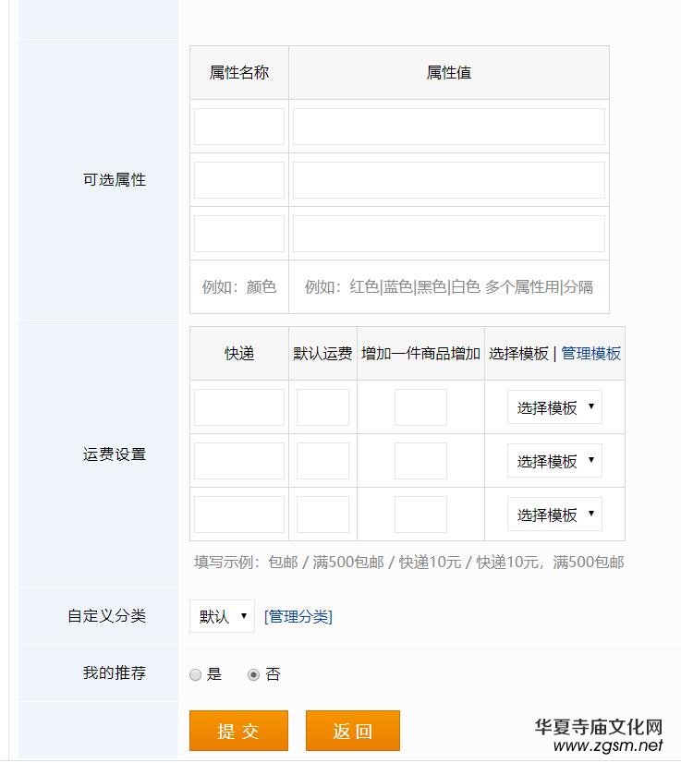This screenshot has width=681, height=763.
Task: Click first row 增加一件商品增加 input field
Action: click(x=420, y=407)
